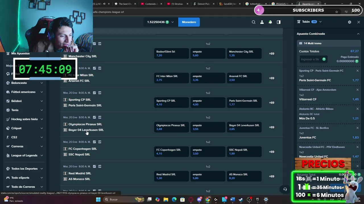Open Todos los Deportes menu
Viewport: 364px width, 204px height.
click(25, 169)
